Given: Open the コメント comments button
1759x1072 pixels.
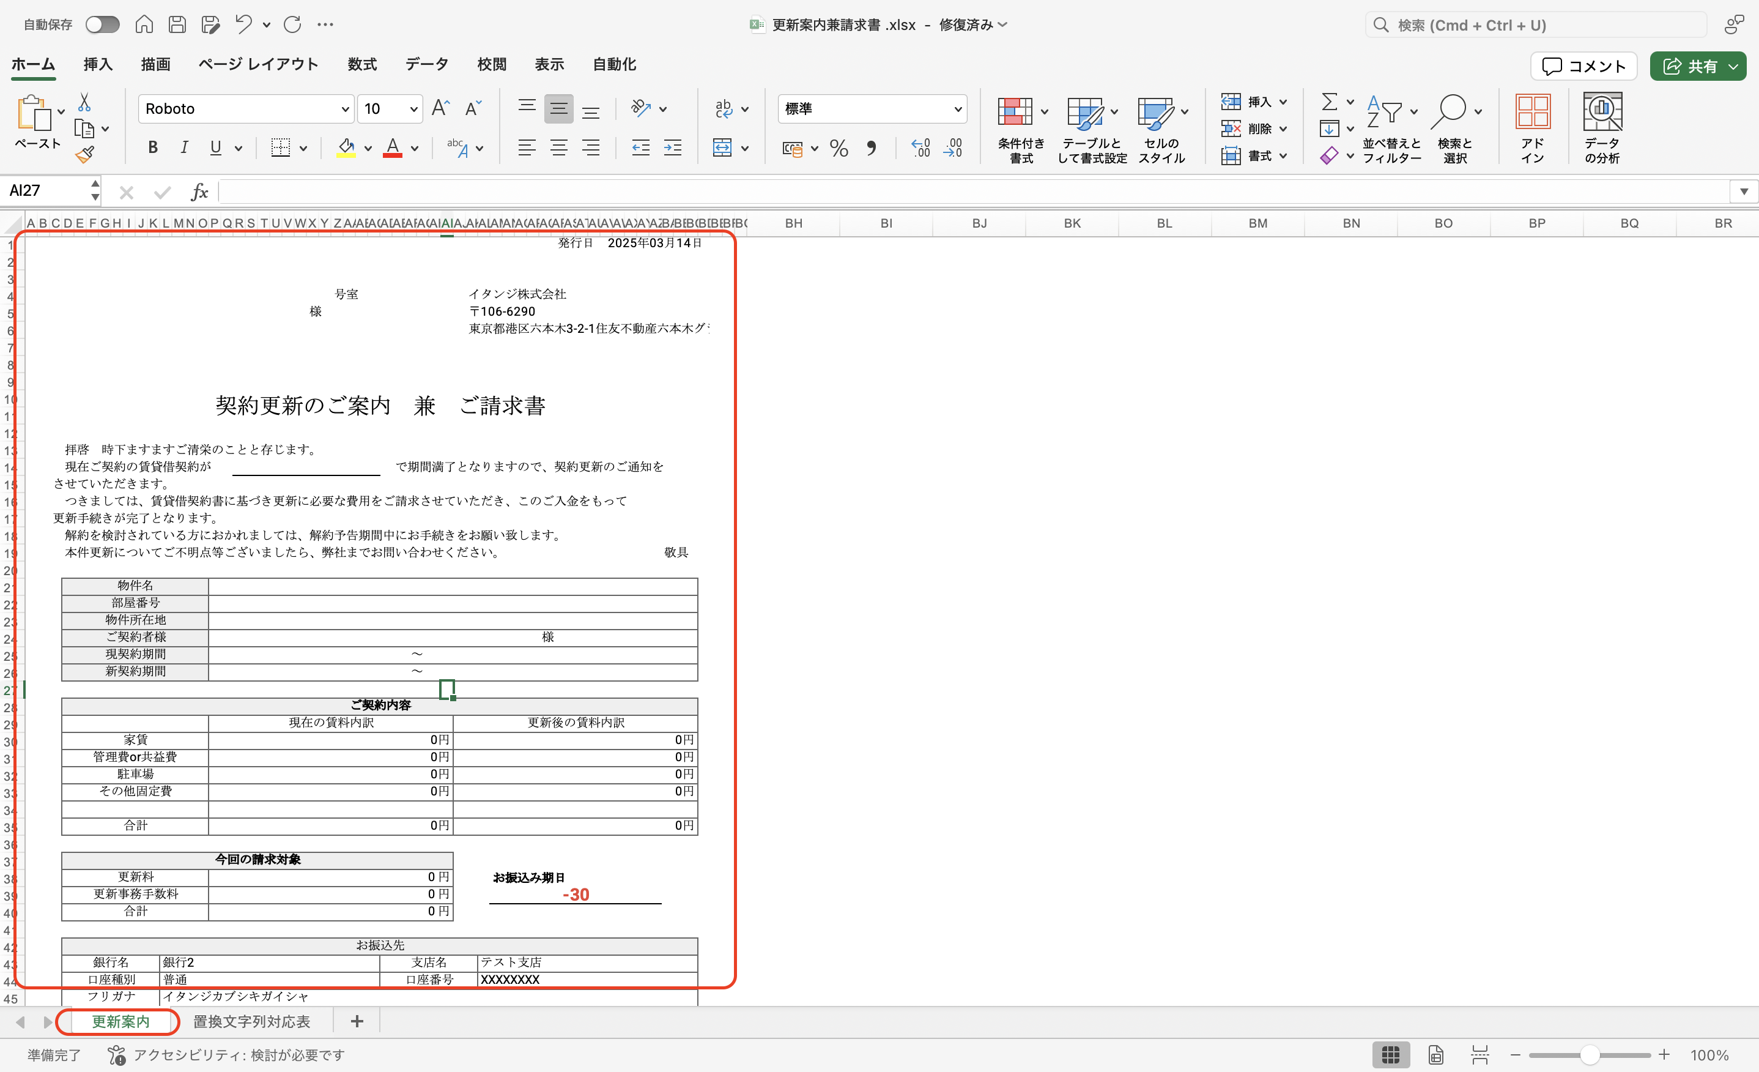Looking at the screenshot, I should pyautogui.click(x=1584, y=67).
